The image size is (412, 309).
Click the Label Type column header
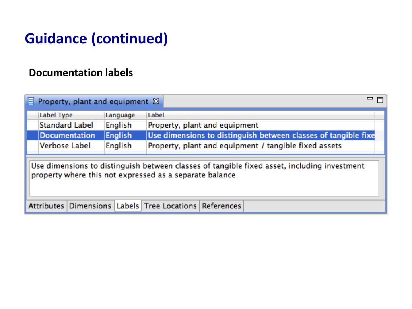click(x=71, y=115)
